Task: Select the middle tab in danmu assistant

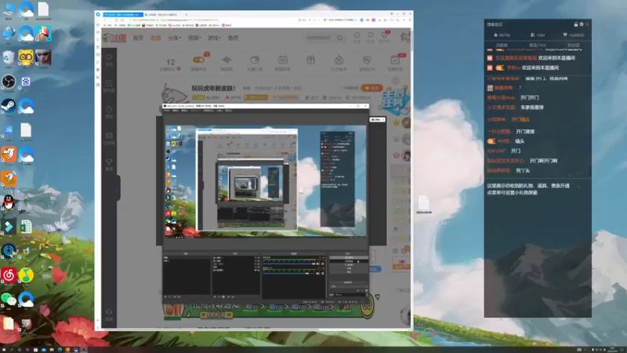Action: pyautogui.click(x=538, y=45)
